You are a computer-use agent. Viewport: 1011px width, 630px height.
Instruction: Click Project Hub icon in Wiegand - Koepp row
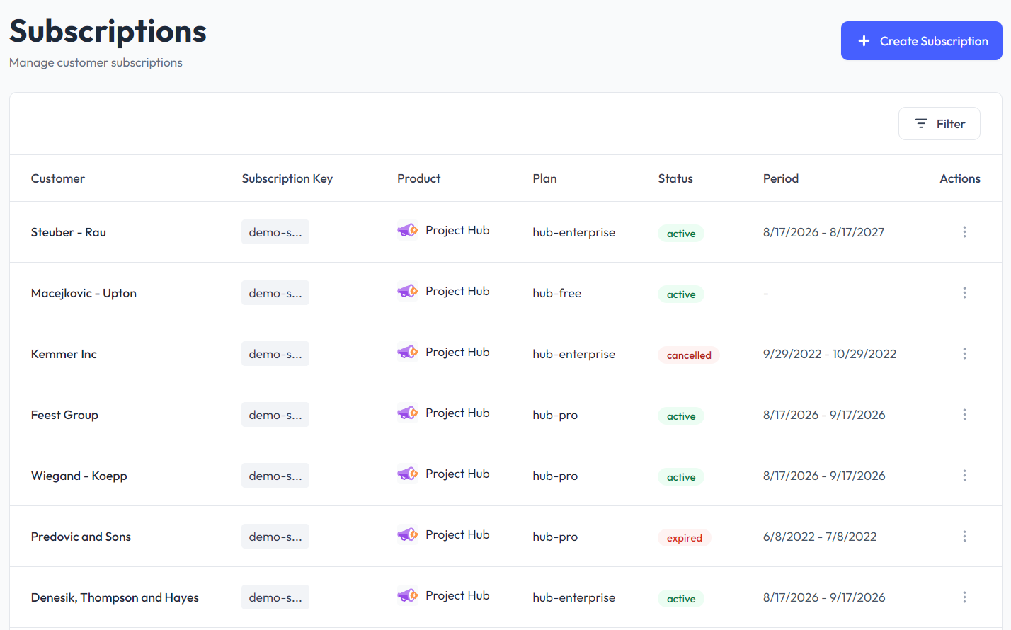point(408,474)
